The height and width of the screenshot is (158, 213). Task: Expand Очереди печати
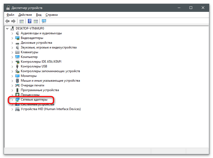pyautogui.click(x=12, y=86)
